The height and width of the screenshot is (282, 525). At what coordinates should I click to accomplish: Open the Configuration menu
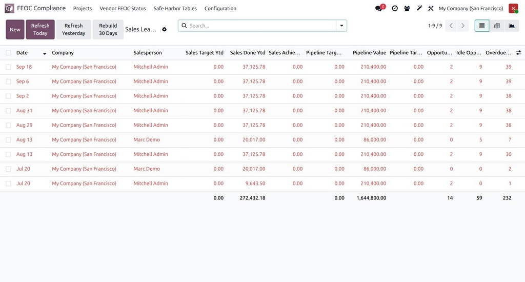pyautogui.click(x=220, y=8)
